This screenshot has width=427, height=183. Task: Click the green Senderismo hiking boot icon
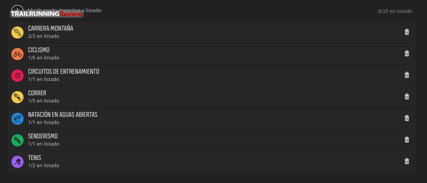(x=17, y=140)
